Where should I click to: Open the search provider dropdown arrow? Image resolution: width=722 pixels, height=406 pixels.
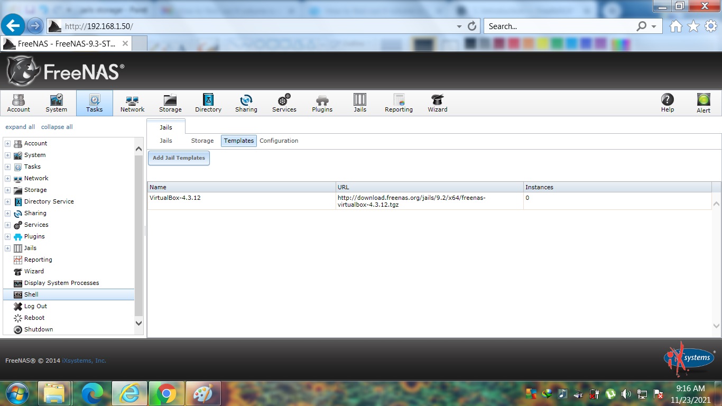click(654, 26)
